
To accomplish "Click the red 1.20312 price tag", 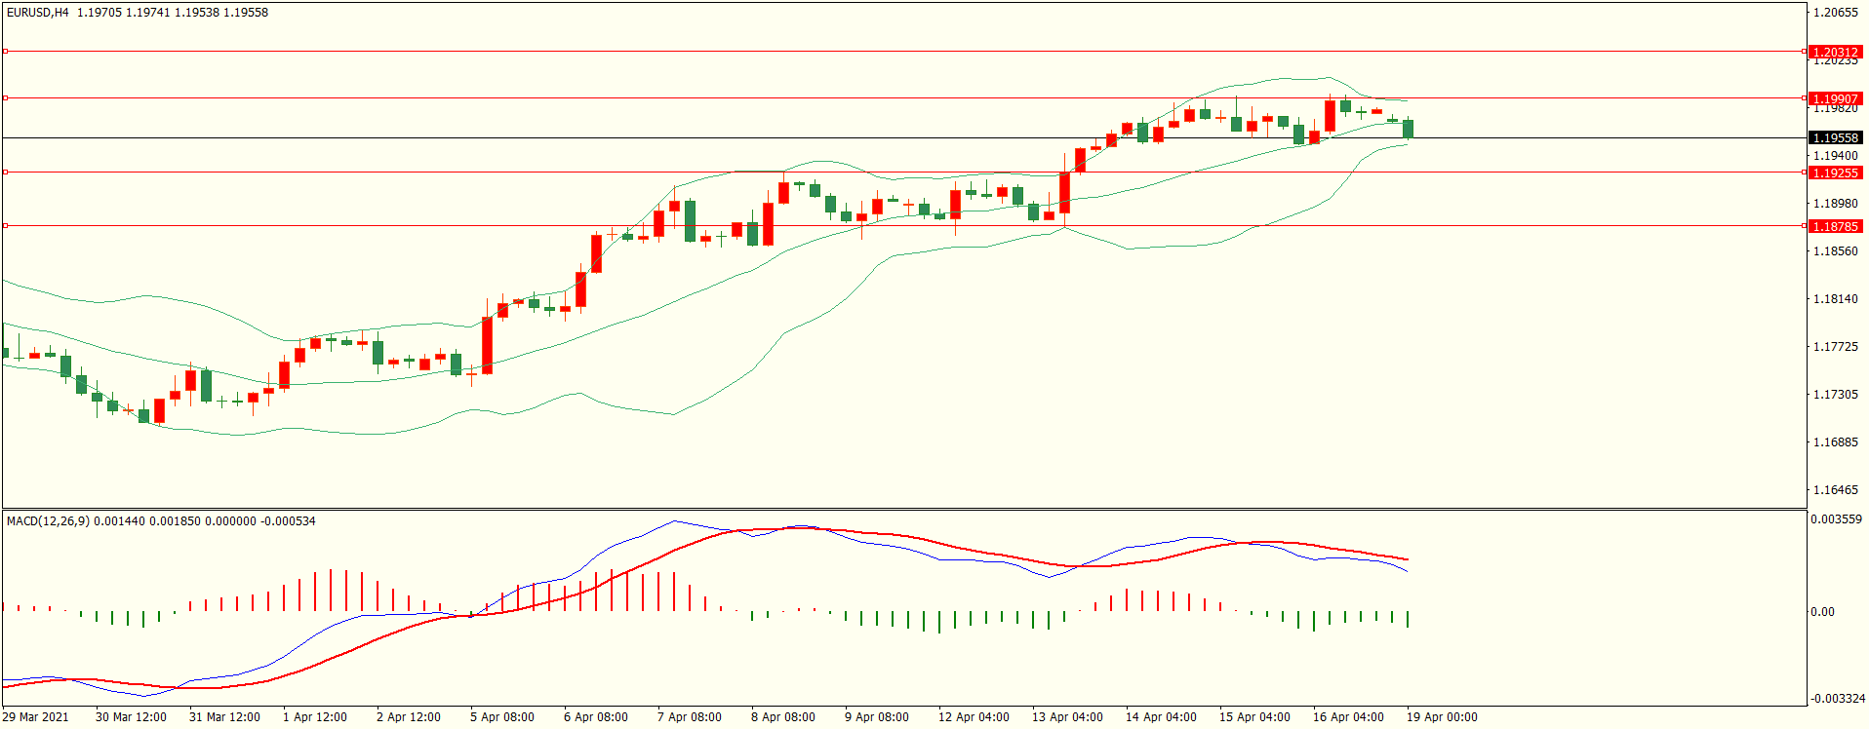I will click(x=1835, y=52).
